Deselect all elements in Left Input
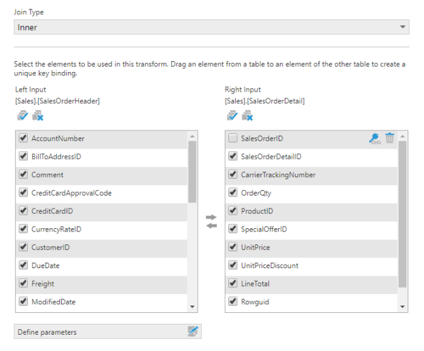This screenshot has width=424, height=351. click(x=37, y=116)
